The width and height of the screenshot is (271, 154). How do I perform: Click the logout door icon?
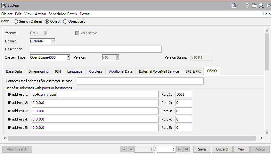click(261, 5)
